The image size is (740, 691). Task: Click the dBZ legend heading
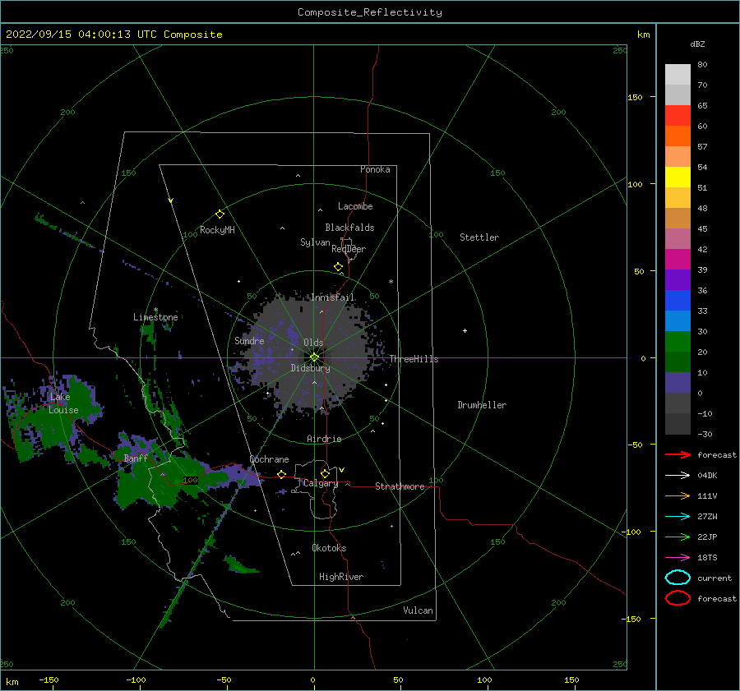(x=697, y=44)
